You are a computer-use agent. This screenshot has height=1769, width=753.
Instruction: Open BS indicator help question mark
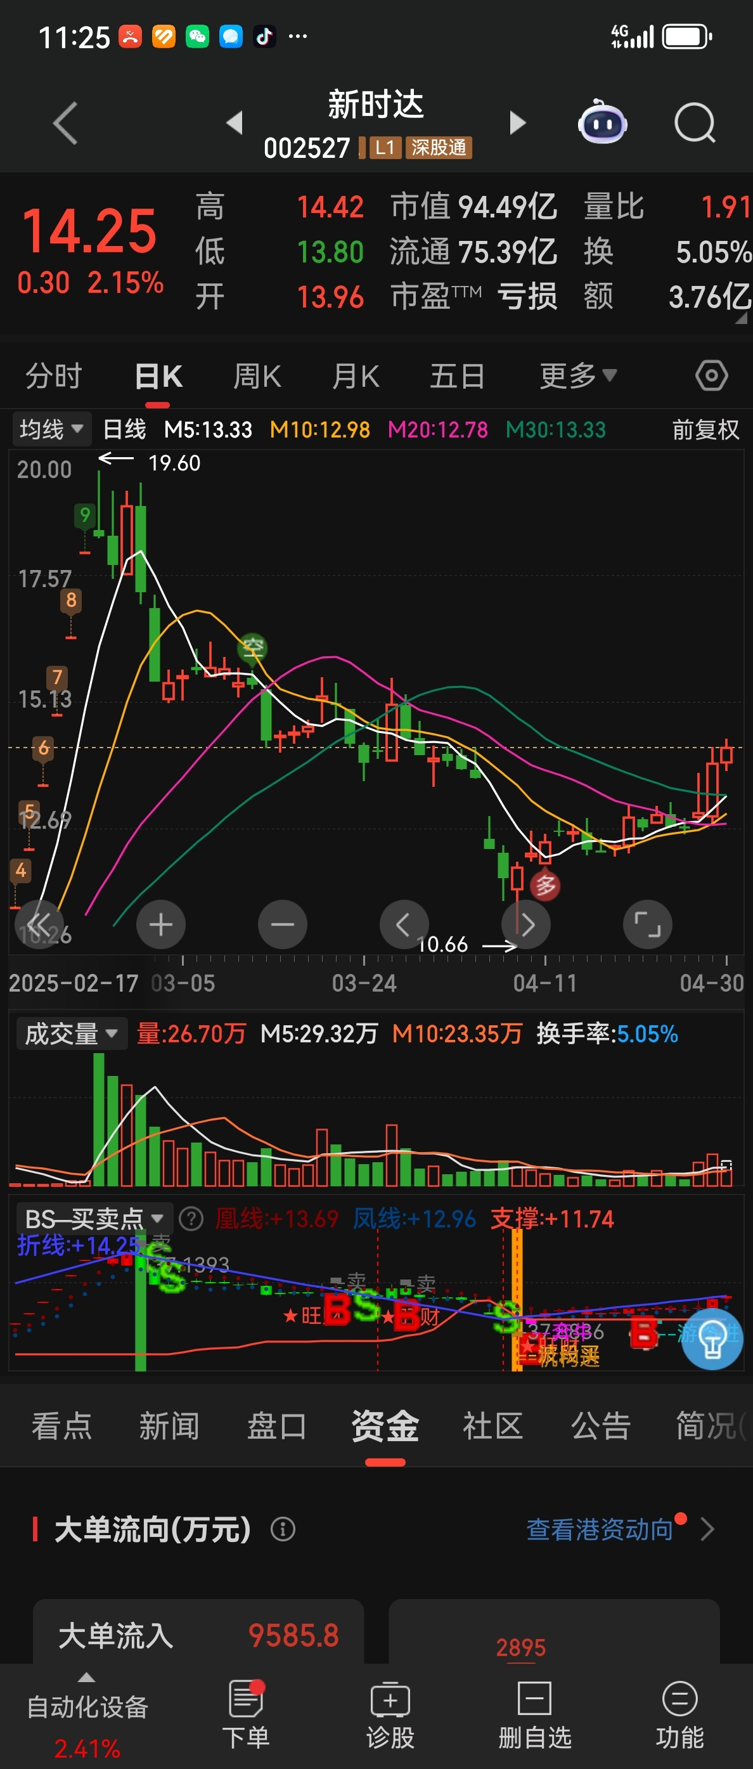click(191, 1219)
